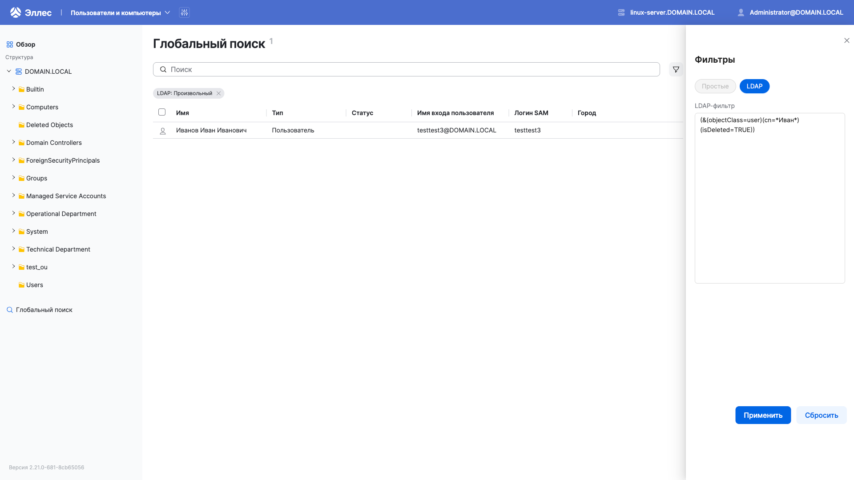Click the Administrator user avatar icon
The height and width of the screenshot is (480, 854).
tap(741, 12)
